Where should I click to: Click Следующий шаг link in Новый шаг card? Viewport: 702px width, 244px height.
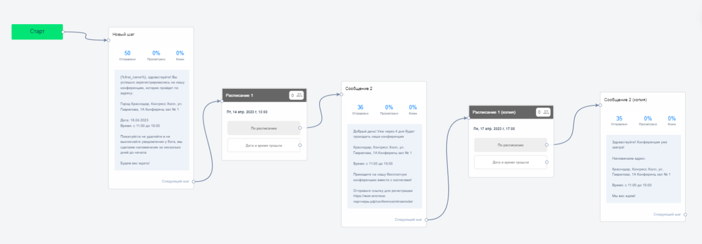175,181
